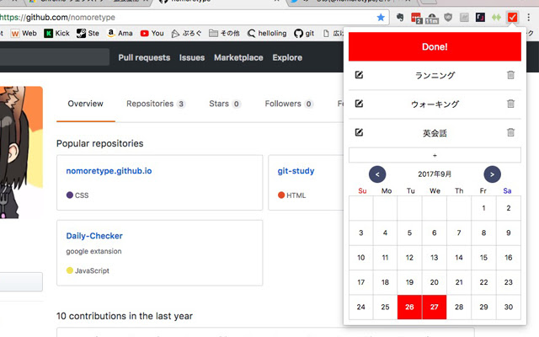The height and width of the screenshot is (337, 539).
Task: Expand the その他 bookmarks folder
Action: click(224, 34)
